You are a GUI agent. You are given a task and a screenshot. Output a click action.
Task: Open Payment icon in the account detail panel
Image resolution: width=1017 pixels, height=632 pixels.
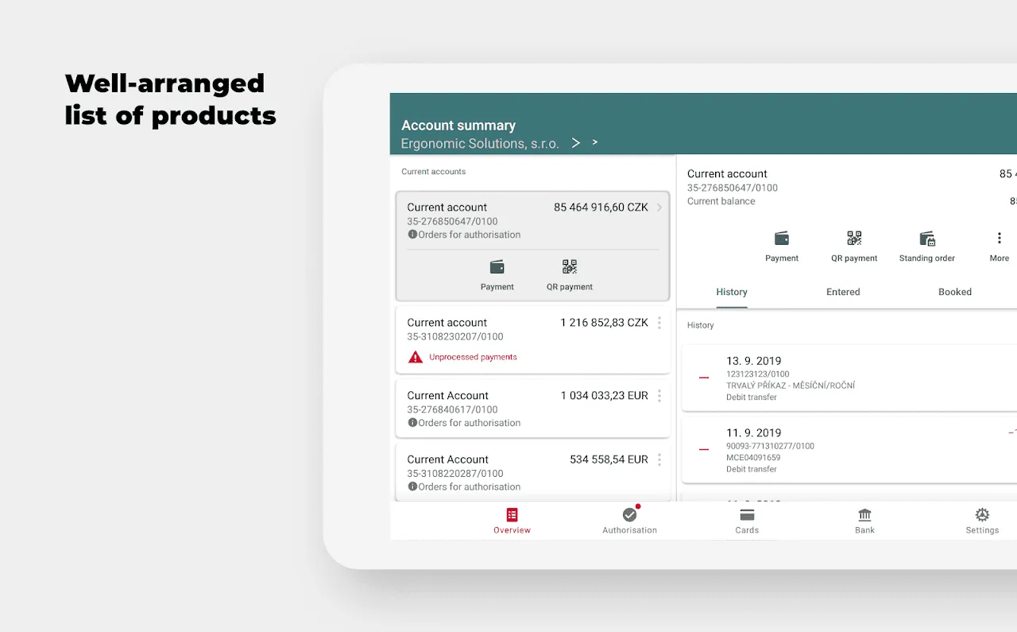[782, 238]
